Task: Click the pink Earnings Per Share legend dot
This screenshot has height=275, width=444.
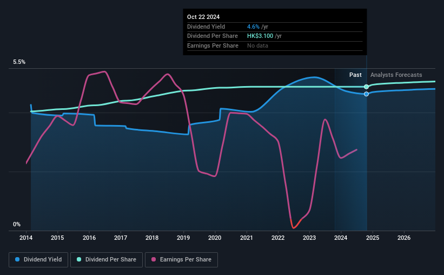Action: click(x=154, y=259)
